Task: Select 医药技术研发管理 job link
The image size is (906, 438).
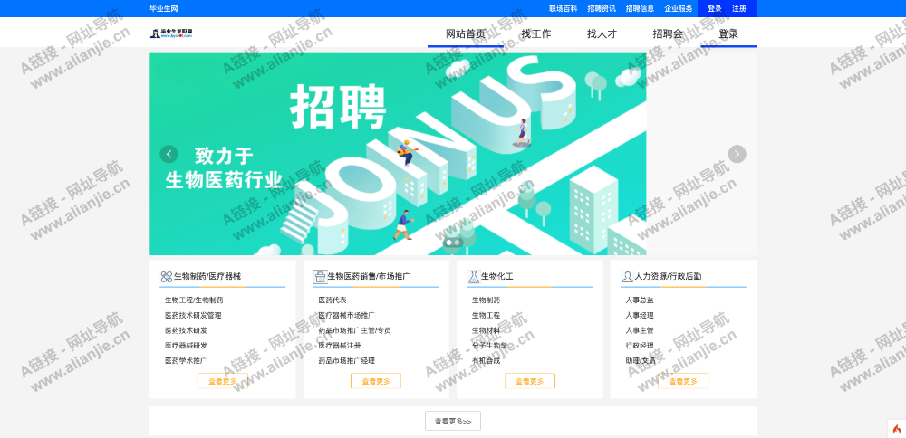Action: 193,316
